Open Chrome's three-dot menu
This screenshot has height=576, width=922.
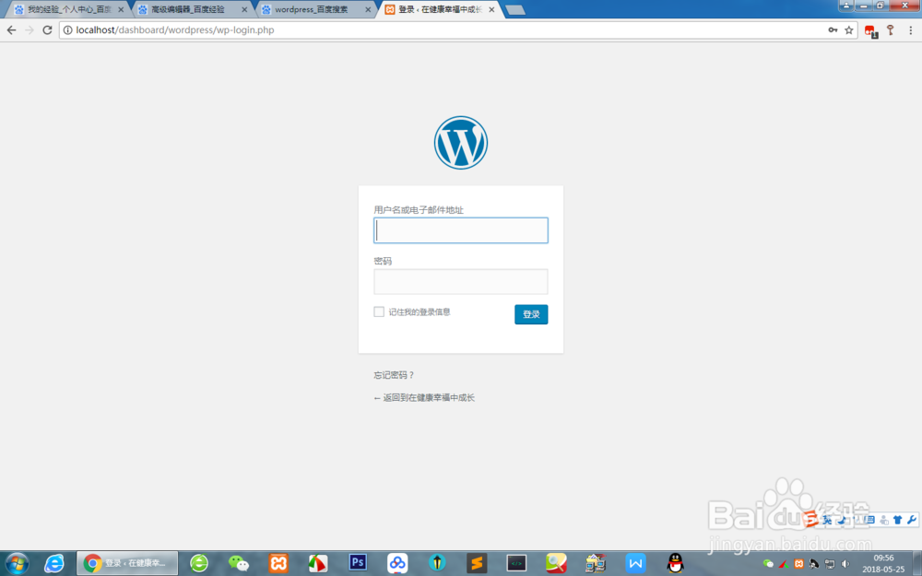click(911, 29)
